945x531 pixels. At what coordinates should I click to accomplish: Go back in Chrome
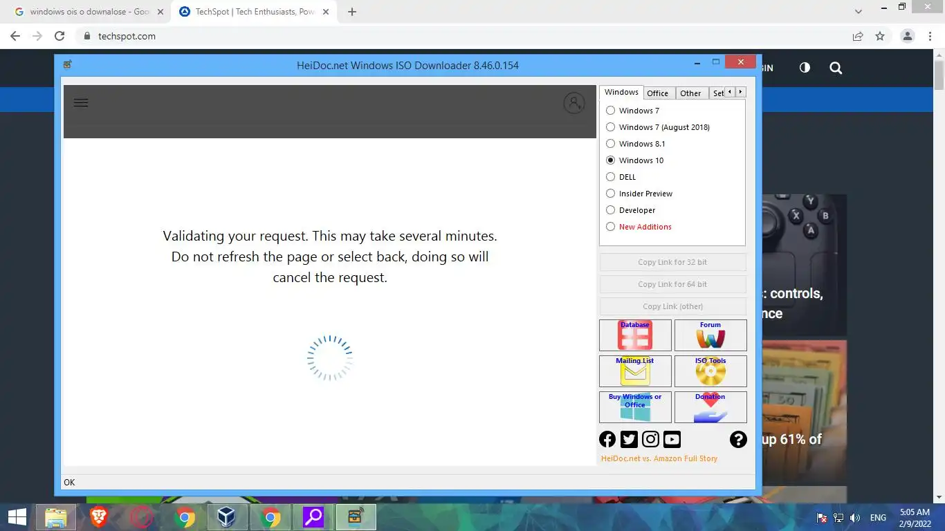[15, 36]
